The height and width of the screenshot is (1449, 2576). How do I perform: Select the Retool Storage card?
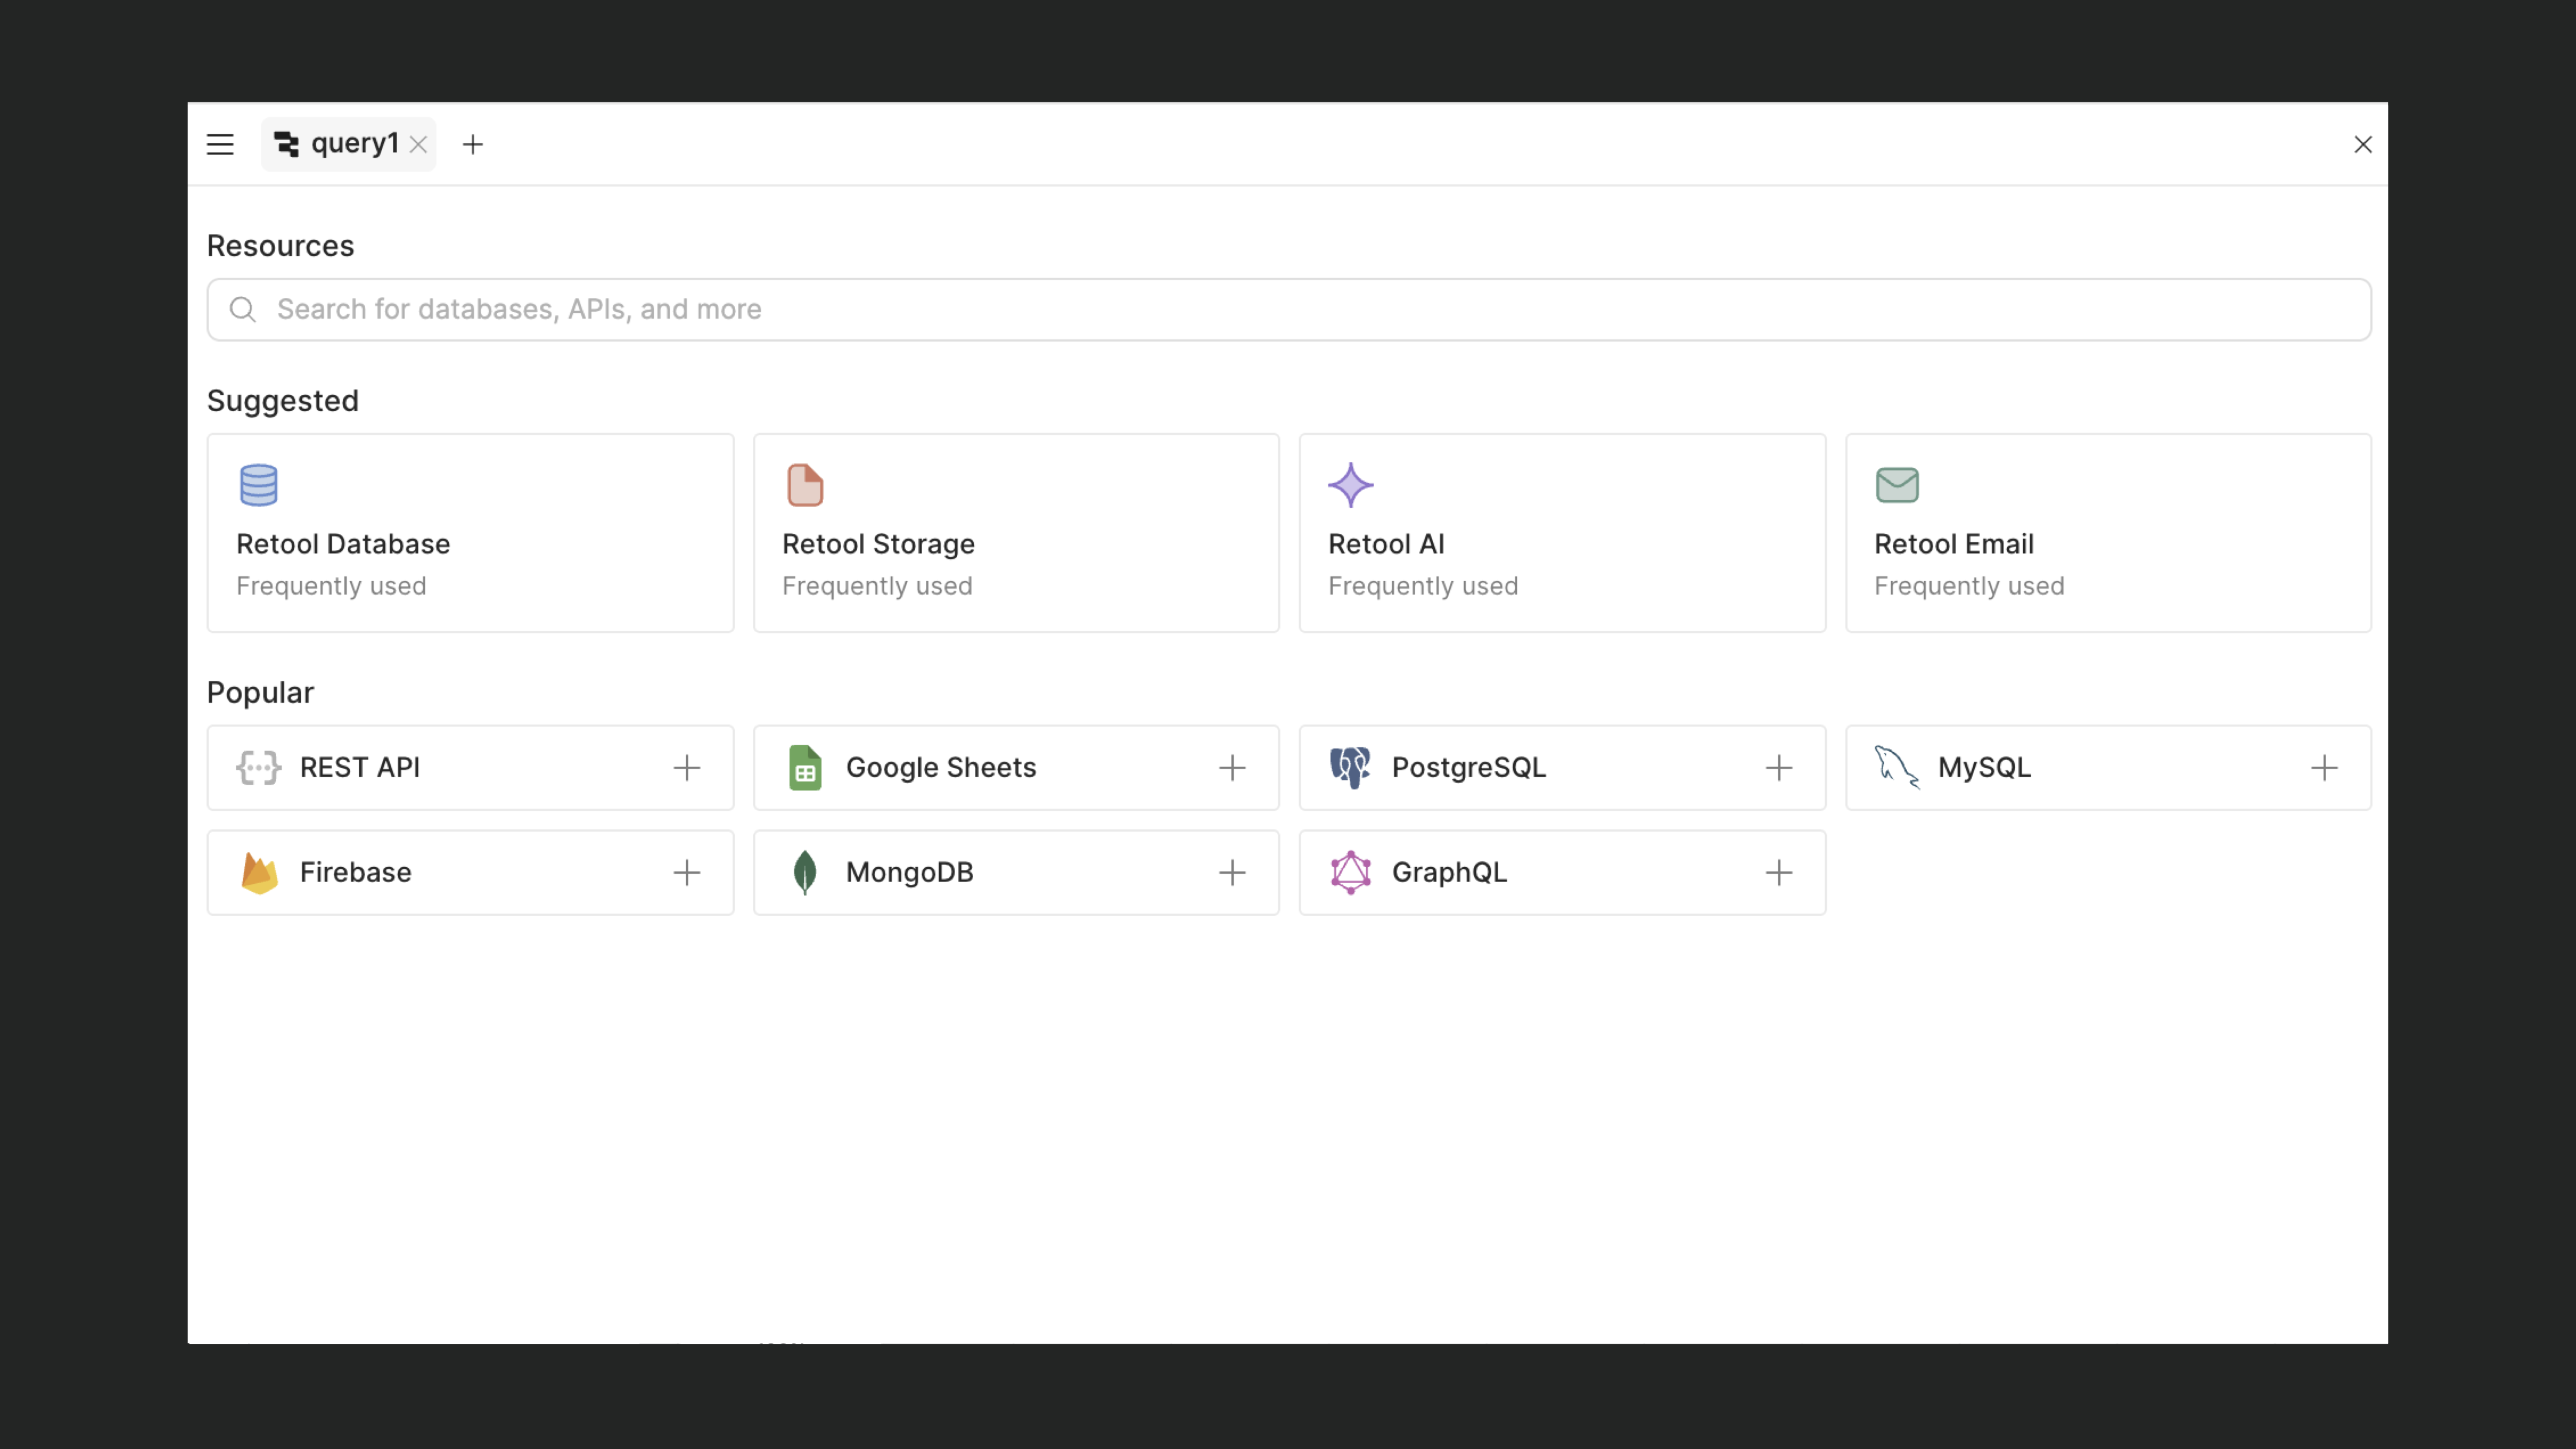pyautogui.click(x=1015, y=532)
